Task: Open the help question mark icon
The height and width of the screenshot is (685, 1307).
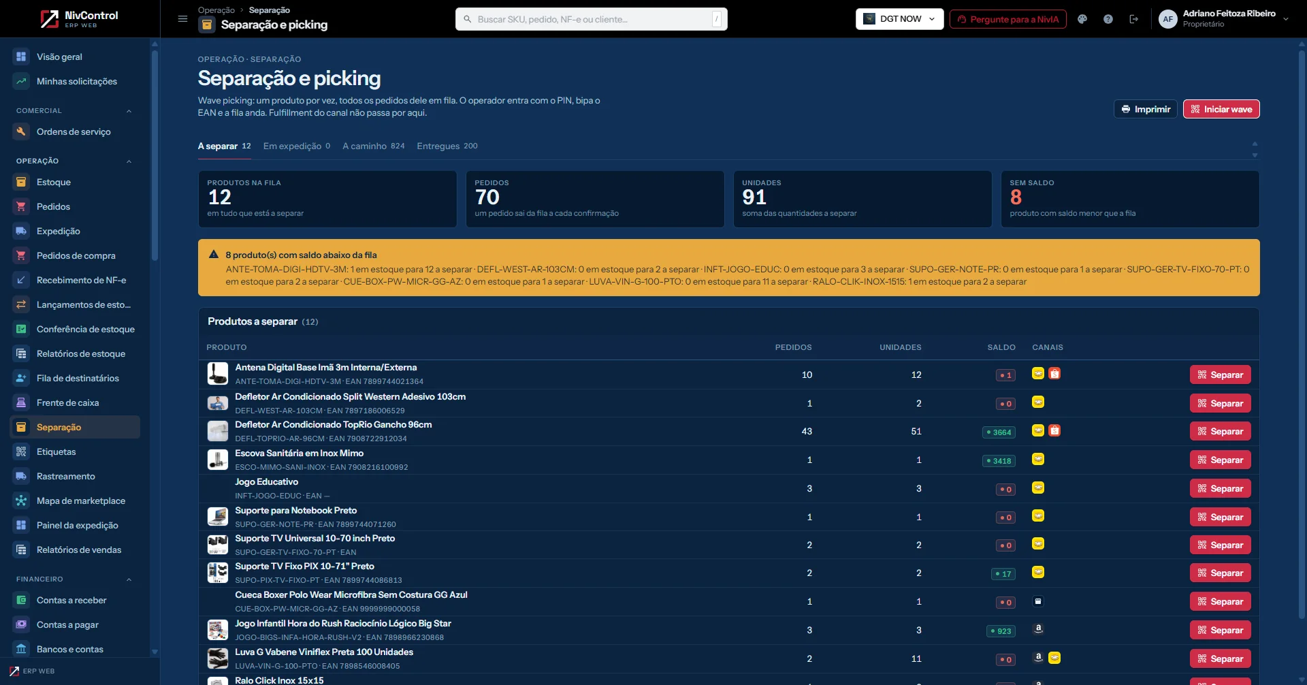Action: pos(1108,19)
